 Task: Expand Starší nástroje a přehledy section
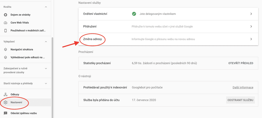pyautogui.click(x=46, y=83)
